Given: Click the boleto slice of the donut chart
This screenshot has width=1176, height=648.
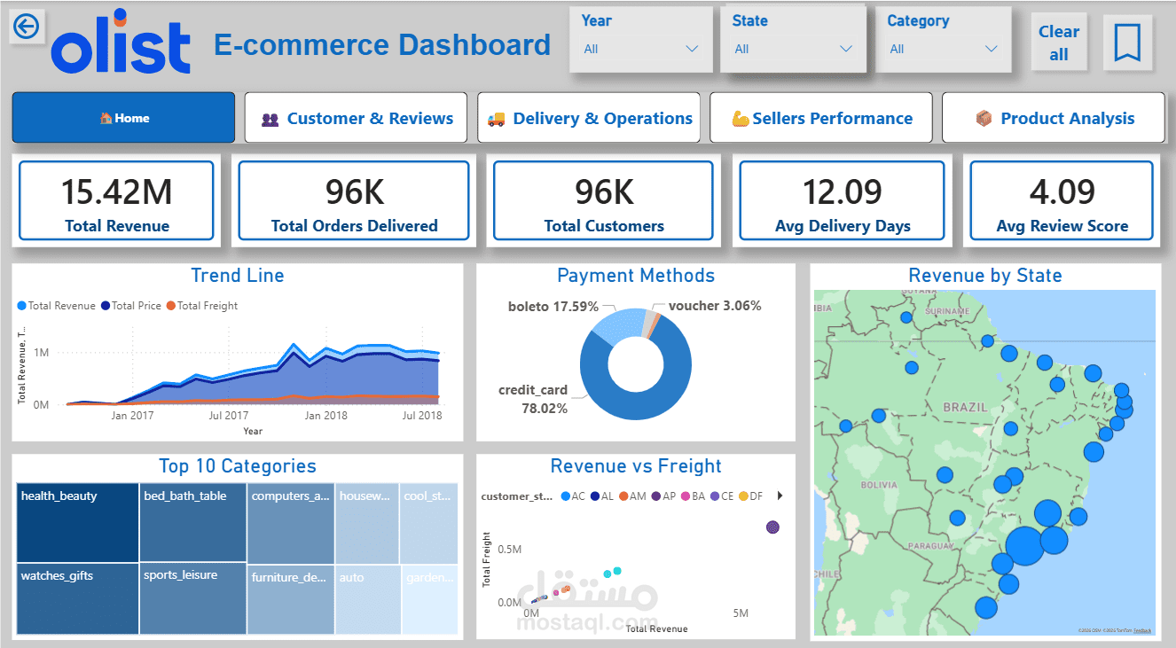Looking at the screenshot, I should point(618,326).
